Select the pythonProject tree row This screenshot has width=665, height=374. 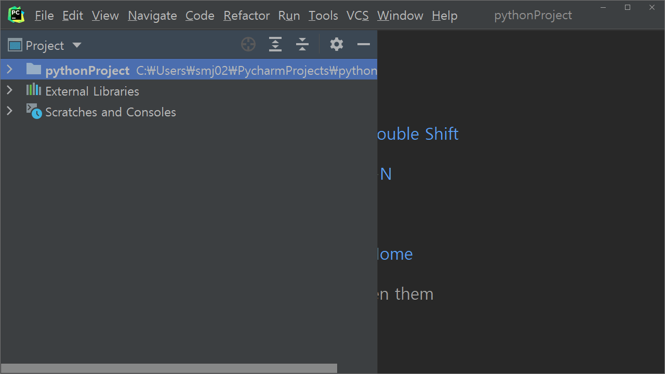pyautogui.click(x=189, y=70)
